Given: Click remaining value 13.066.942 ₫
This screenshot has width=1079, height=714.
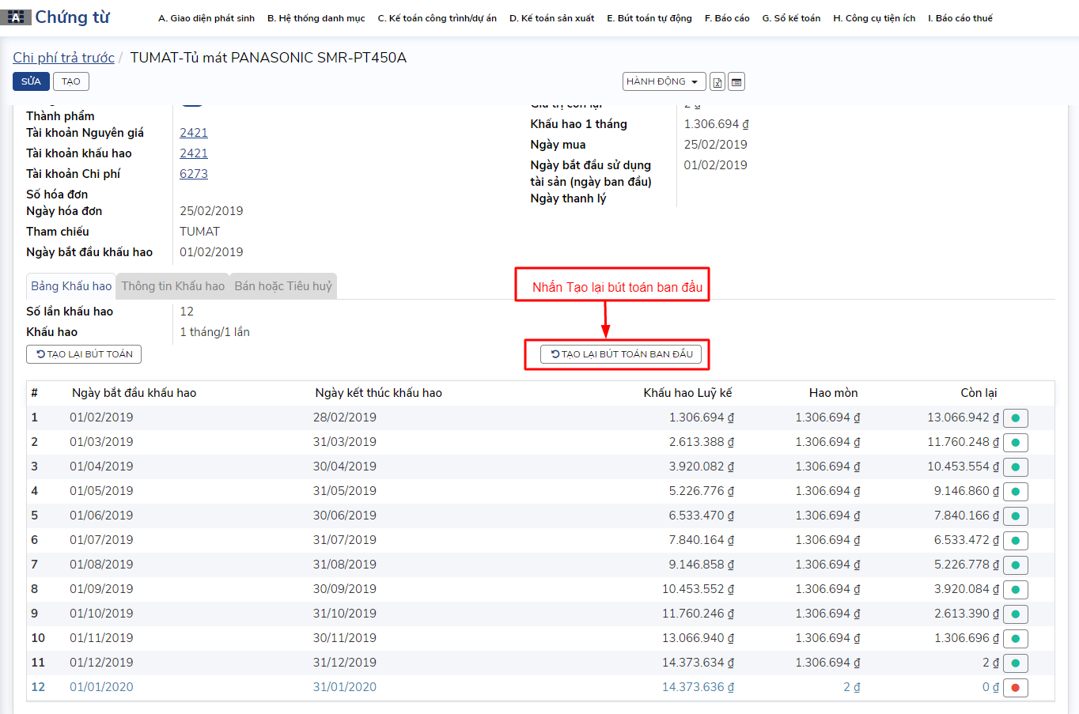Looking at the screenshot, I should click(x=963, y=417).
